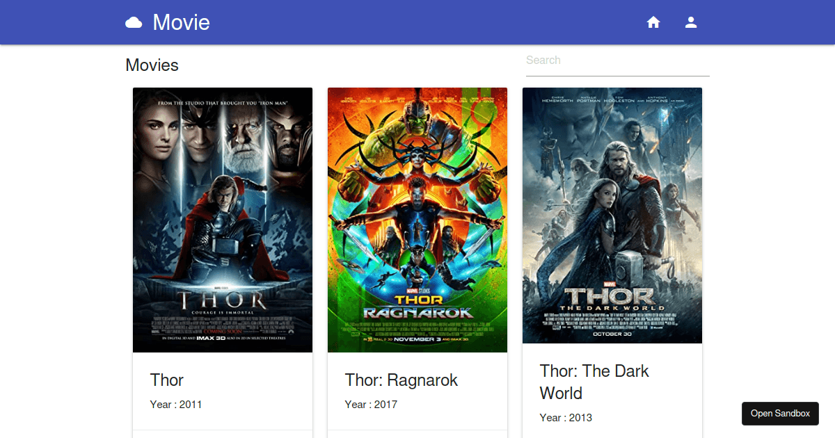Click the Movies section heading
Viewport: 835px width, 438px height.
152,65
